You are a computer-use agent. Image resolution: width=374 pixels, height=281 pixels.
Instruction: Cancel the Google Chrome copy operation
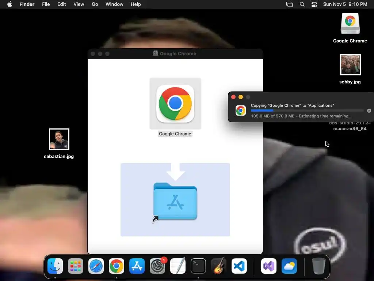click(369, 110)
